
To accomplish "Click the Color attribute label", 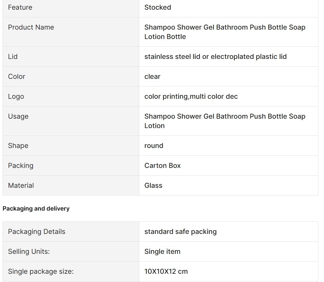I will click(16, 77).
